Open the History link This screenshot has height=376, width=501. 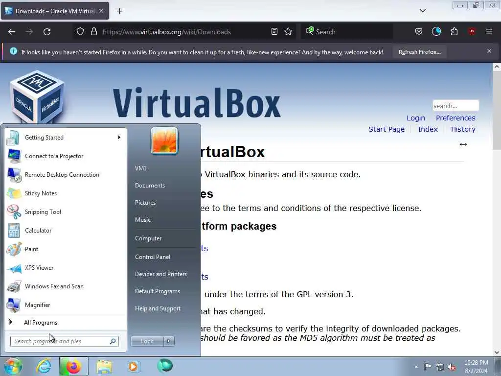click(x=463, y=129)
